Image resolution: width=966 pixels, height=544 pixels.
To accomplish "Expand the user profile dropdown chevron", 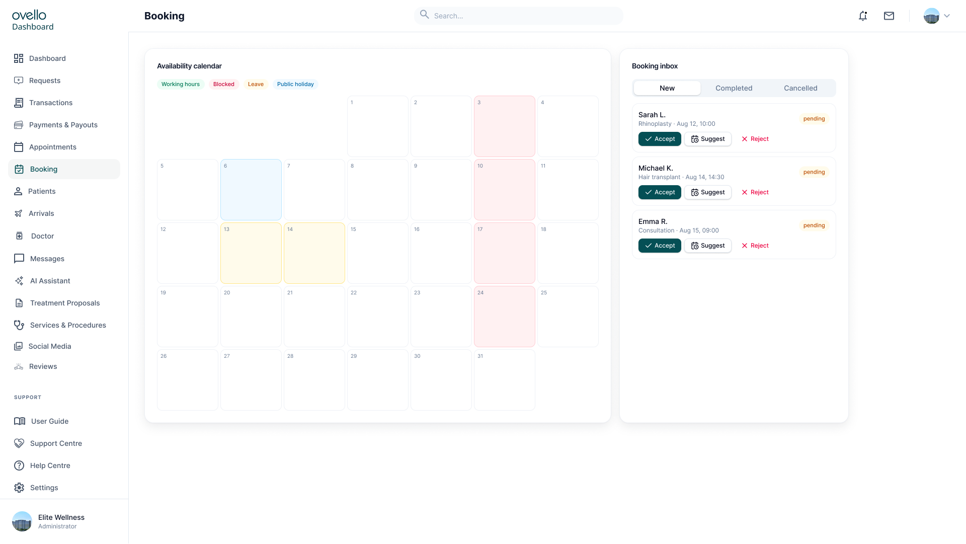I will pos(947,16).
